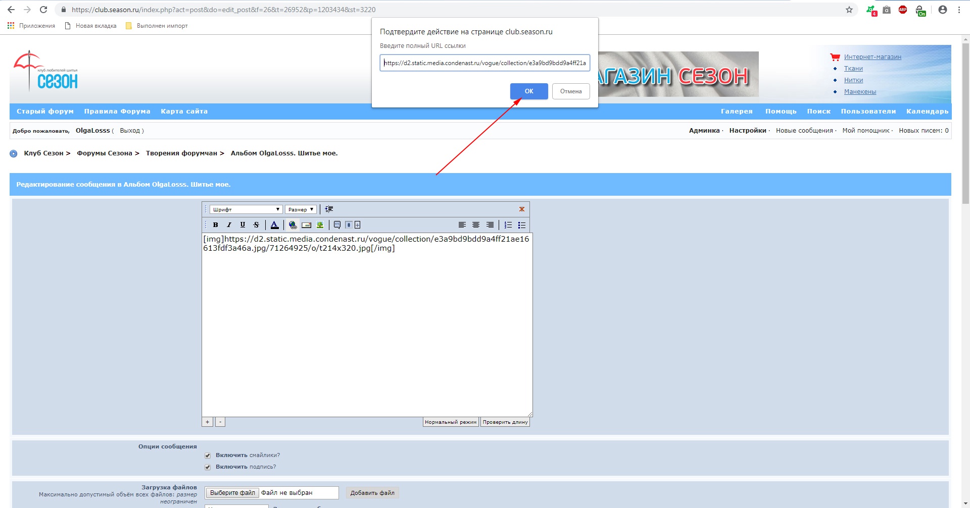Align text left in the editor

point(462,225)
